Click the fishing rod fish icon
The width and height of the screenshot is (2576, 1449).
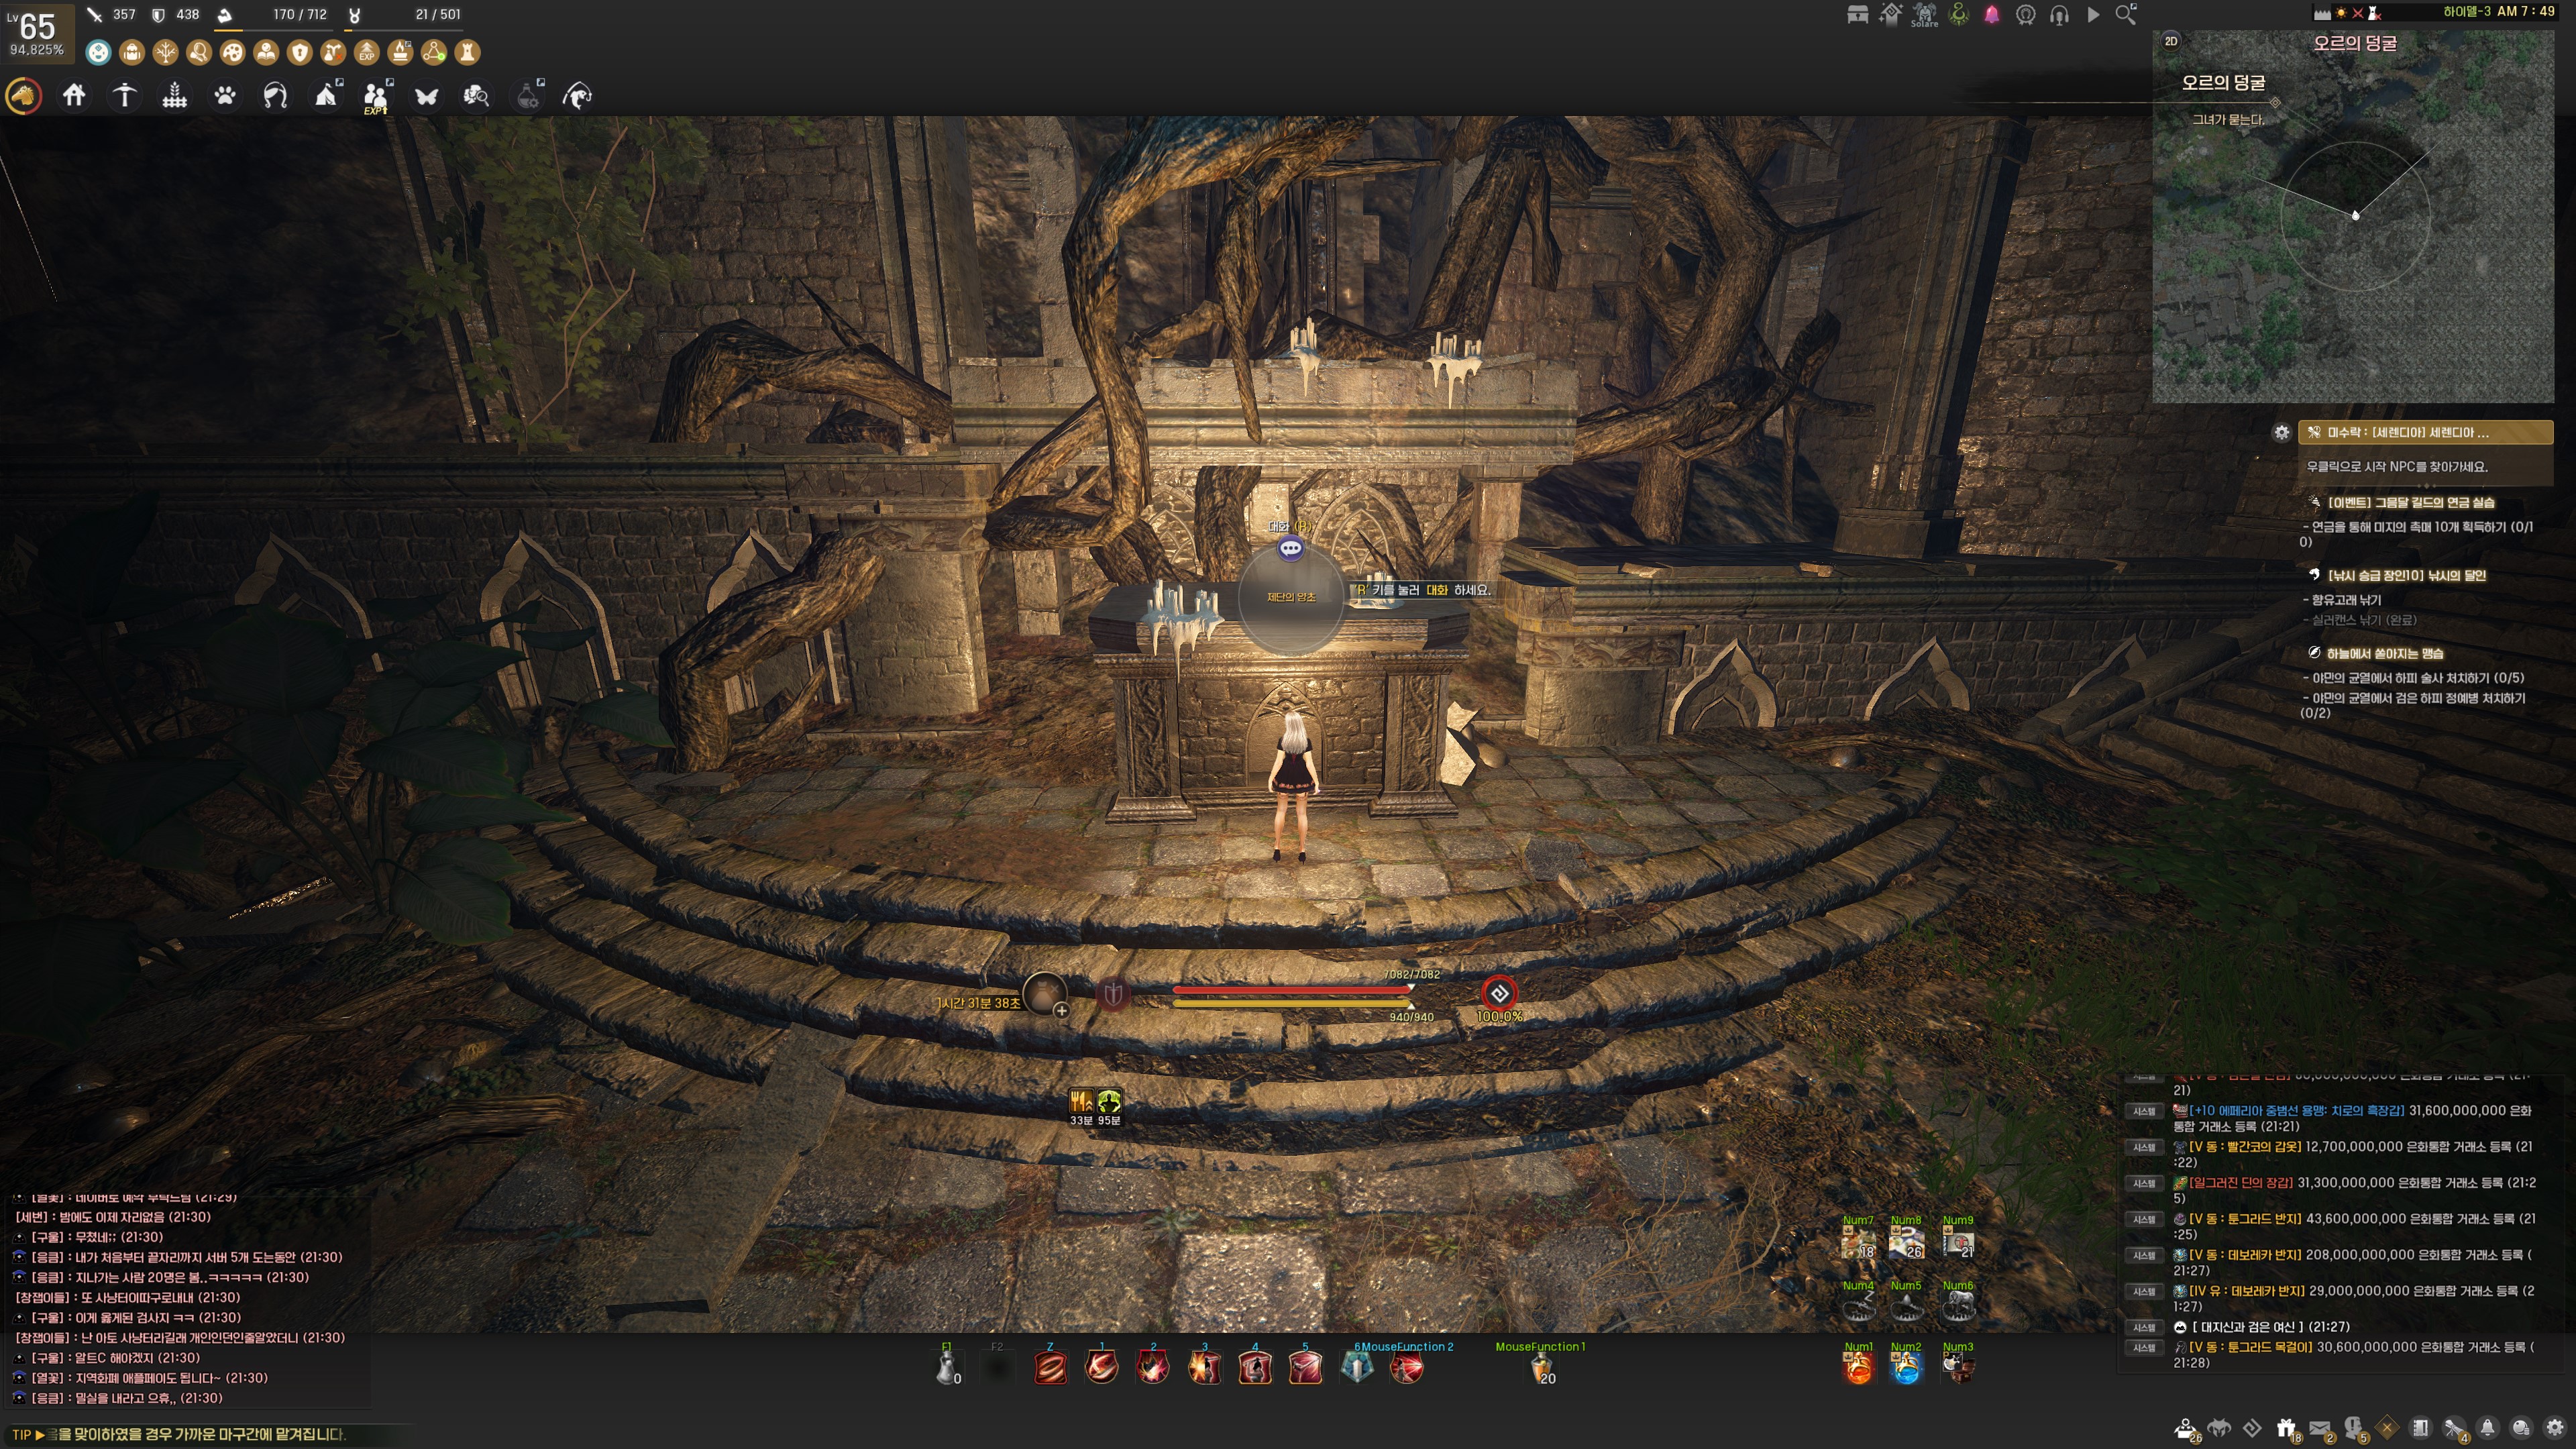tap(578, 96)
